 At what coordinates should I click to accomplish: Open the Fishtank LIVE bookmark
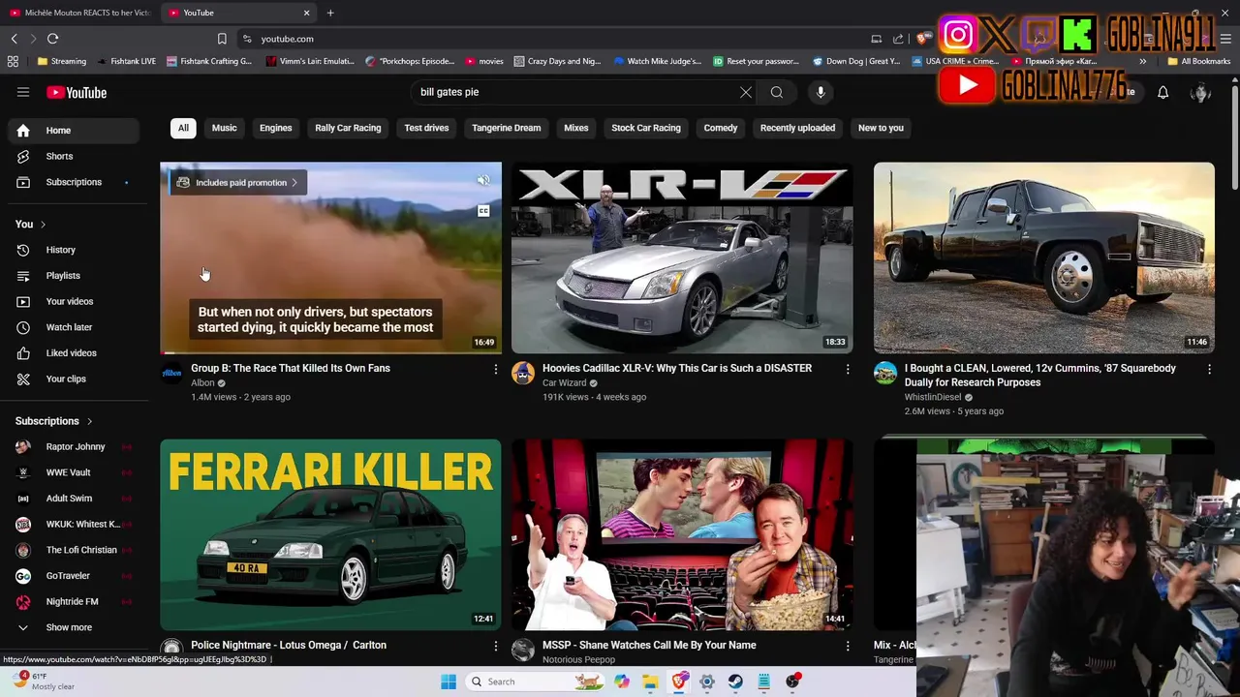tap(125, 61)
